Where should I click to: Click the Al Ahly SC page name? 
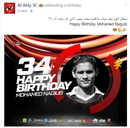coord(28,5)
